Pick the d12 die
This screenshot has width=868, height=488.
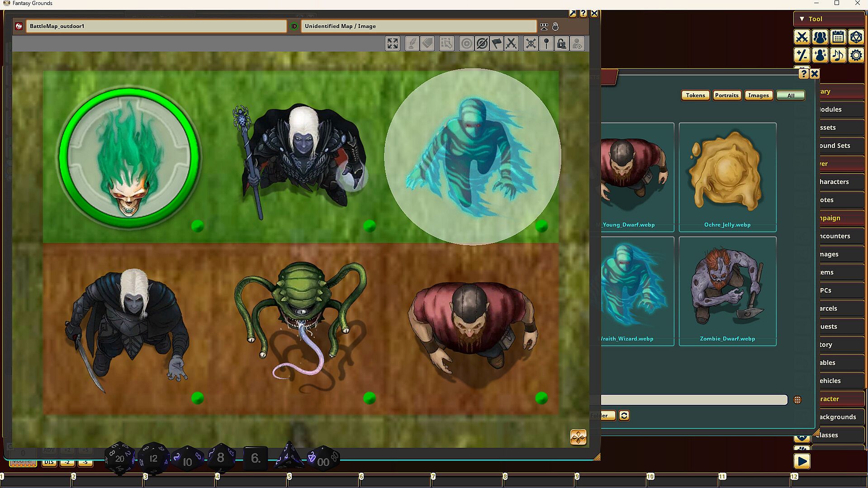click(153, 458)
